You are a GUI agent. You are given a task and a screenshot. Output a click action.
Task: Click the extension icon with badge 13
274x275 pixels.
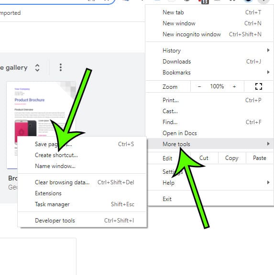click(204, 1)
